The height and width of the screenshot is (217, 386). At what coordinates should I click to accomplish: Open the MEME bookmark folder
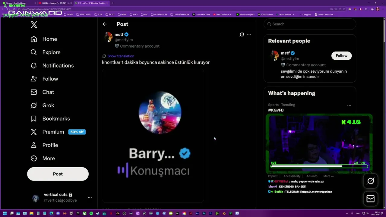point(122,14)
